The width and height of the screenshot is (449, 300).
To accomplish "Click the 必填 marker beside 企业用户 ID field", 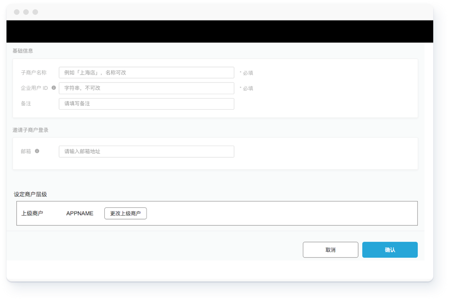I will pos(247,88).
